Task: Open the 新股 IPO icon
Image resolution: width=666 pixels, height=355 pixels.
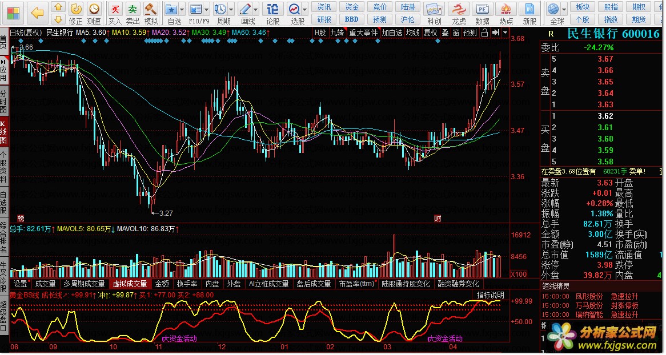Action: click(529, 9)
